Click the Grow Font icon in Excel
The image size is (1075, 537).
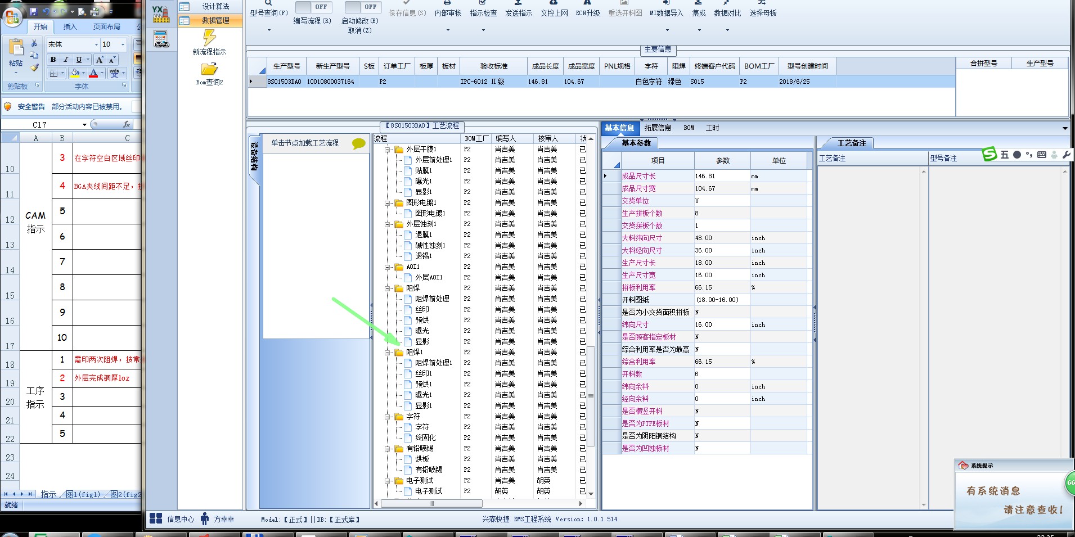pyautogui.click(x=100, y=60)
